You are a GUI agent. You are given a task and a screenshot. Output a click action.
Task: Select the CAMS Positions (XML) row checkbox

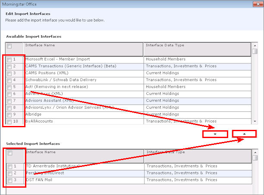[9, 73]
